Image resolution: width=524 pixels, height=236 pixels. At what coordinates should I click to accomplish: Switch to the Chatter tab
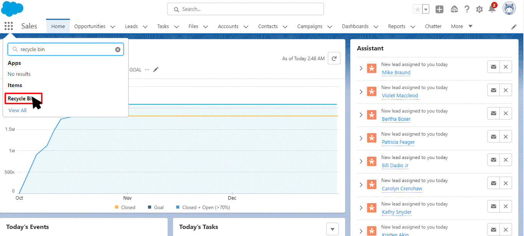433,26
